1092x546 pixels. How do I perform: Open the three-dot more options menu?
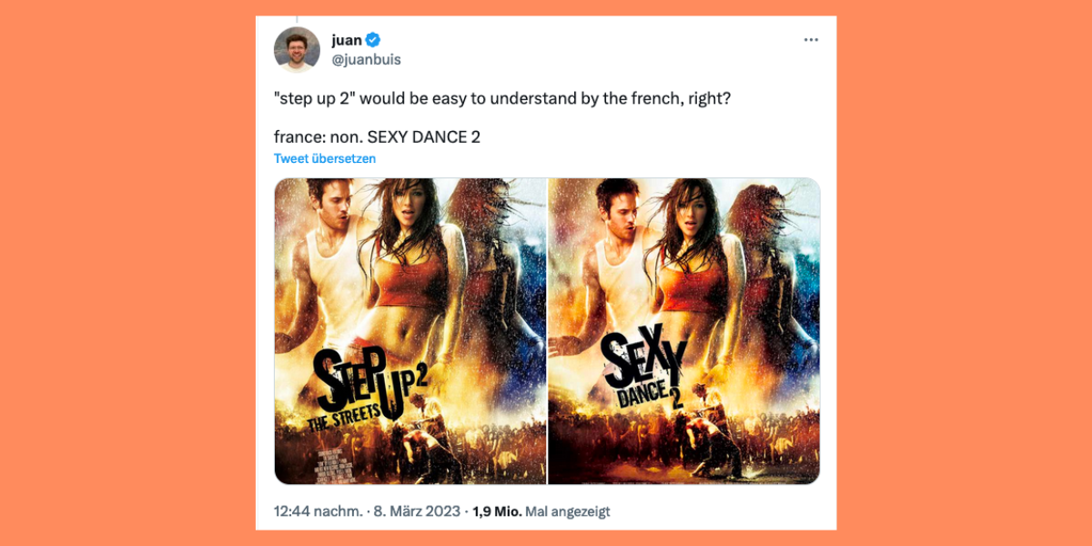coord(811,40)
